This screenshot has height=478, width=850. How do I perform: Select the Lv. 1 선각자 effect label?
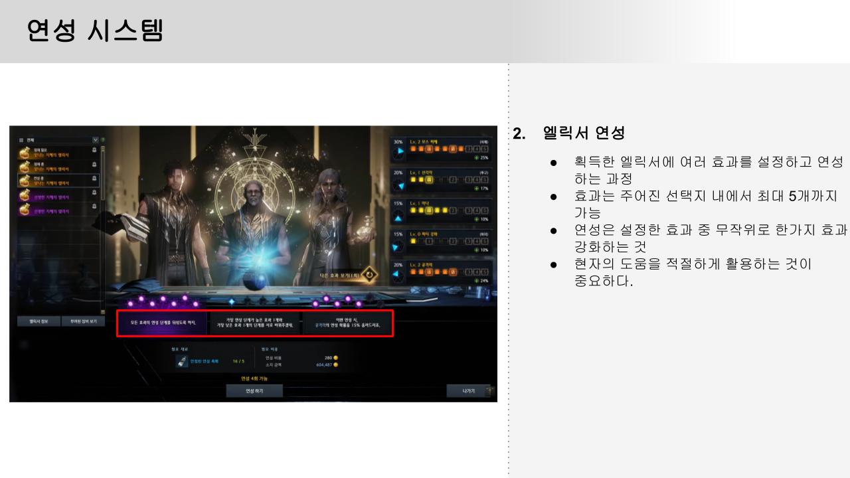tap(421, 172)
